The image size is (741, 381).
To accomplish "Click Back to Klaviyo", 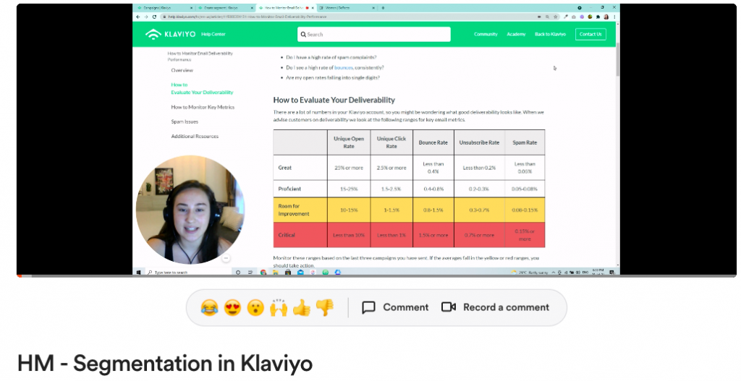I will pyautogui.click(x=550, y=34).
